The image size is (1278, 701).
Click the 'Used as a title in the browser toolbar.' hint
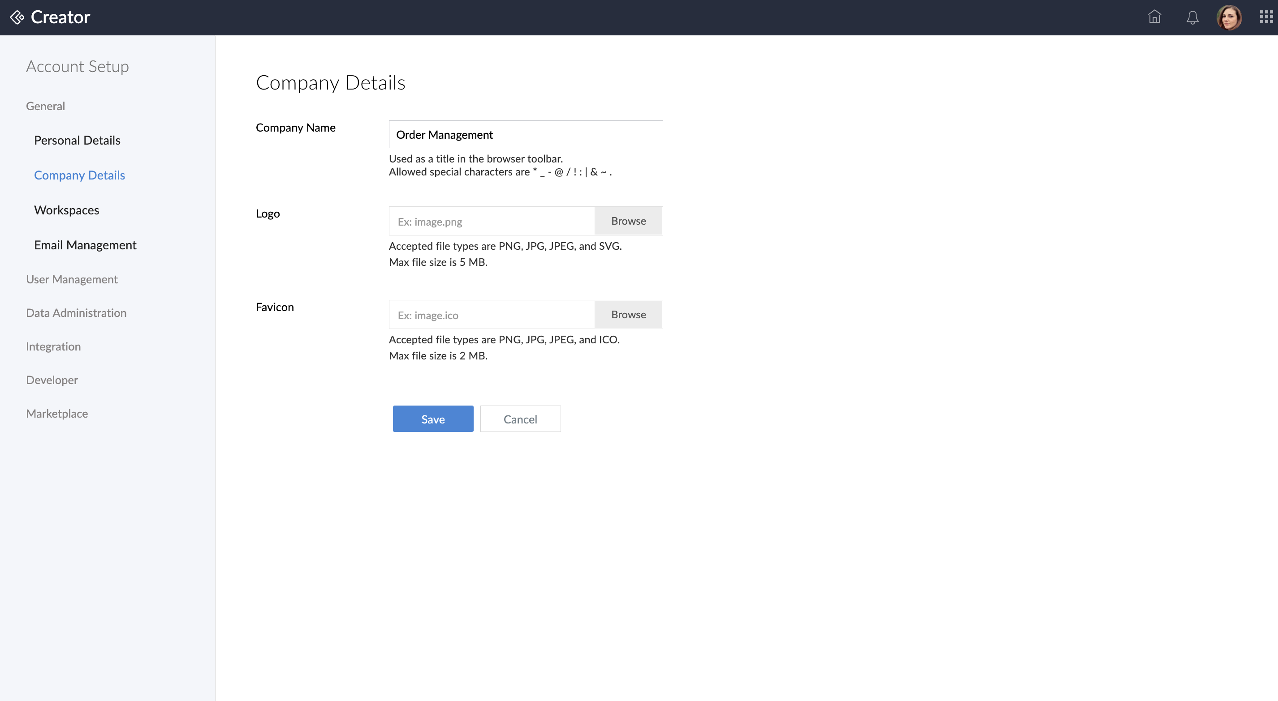click(476, 158)
